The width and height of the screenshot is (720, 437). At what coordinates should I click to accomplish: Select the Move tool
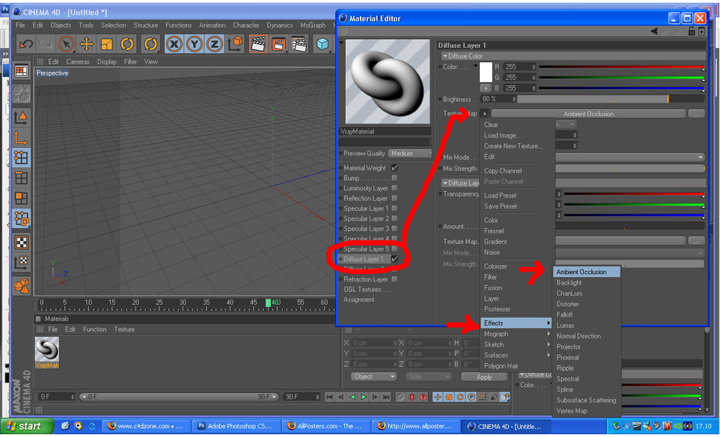[86, 44]
